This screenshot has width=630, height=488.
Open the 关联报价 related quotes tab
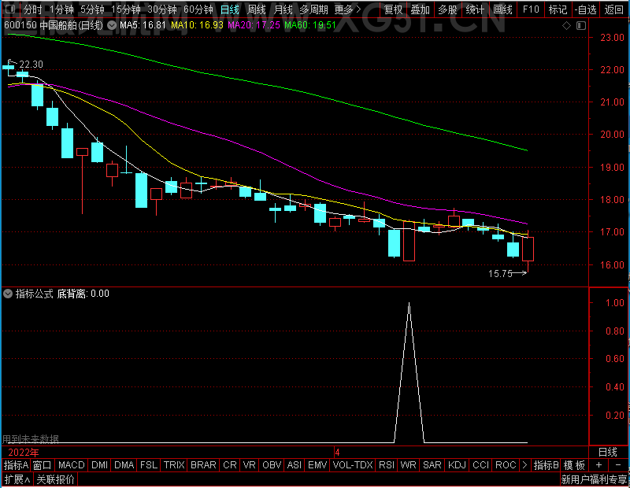coord(55,479)
